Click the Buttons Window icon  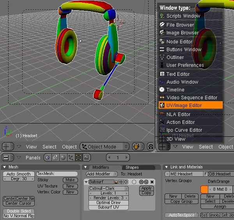(162, 49)
